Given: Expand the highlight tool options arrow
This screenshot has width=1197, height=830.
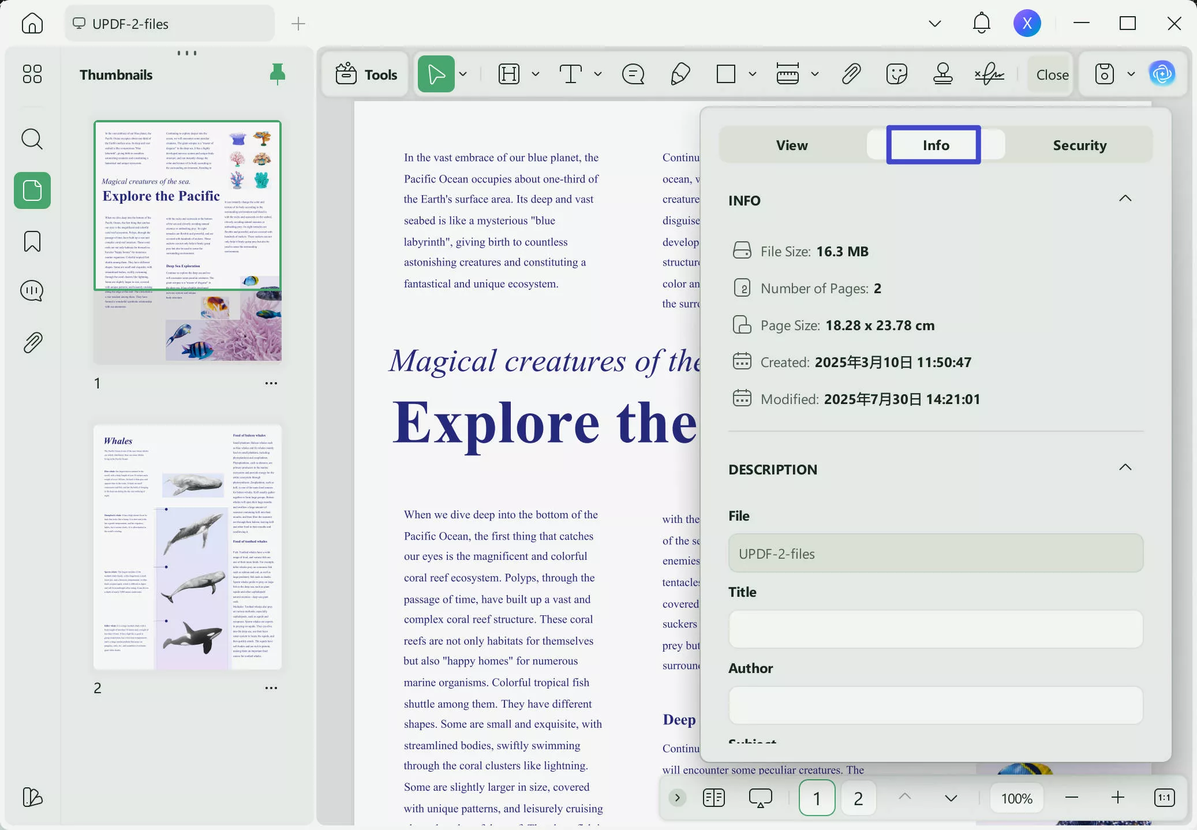Looking at the screenshot, I should (536, 74).
